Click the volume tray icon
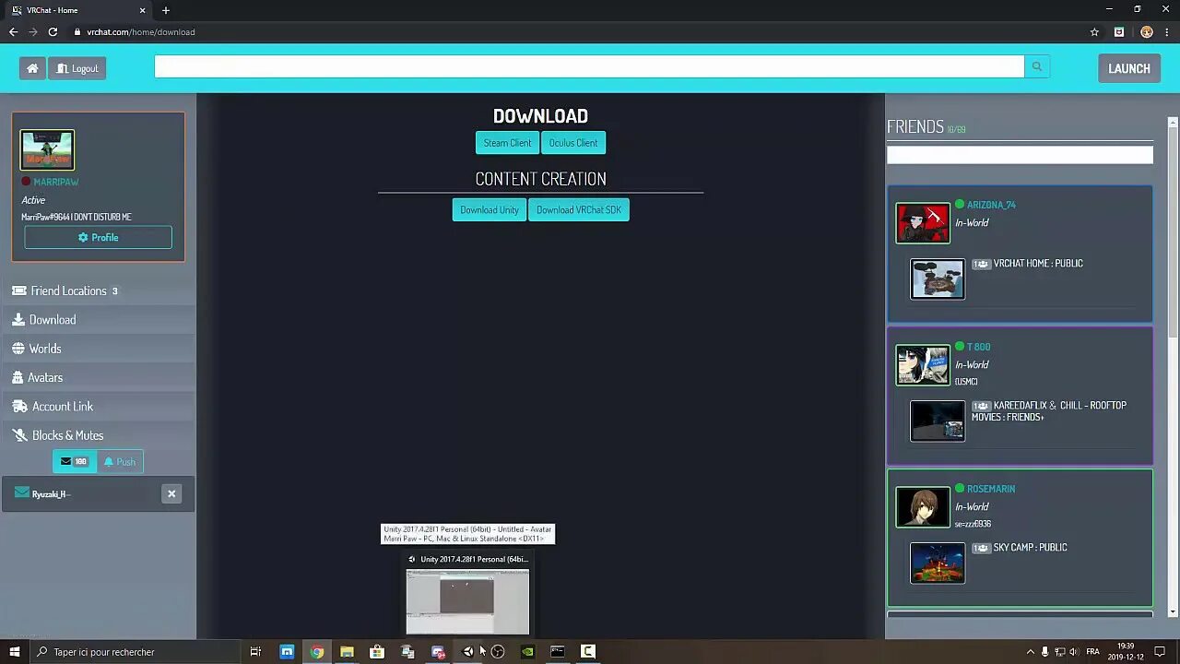This screenshot has width=1180, height=664. [x=1074, y=652]
